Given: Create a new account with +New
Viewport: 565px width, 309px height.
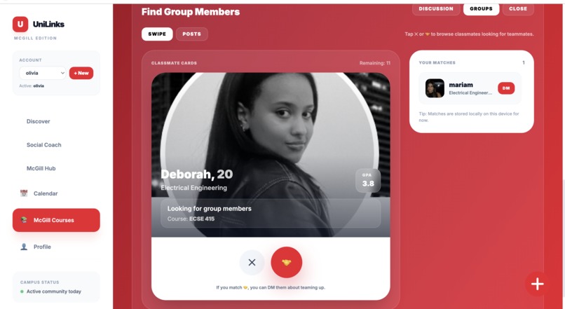Looking at the screenshot, I should pyautogui.click(x=81, y=73).
